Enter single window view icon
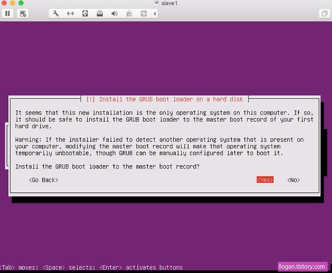 [x=324, y=13]
